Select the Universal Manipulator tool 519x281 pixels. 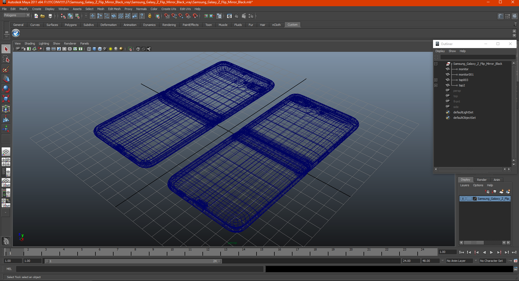(6, 109)
